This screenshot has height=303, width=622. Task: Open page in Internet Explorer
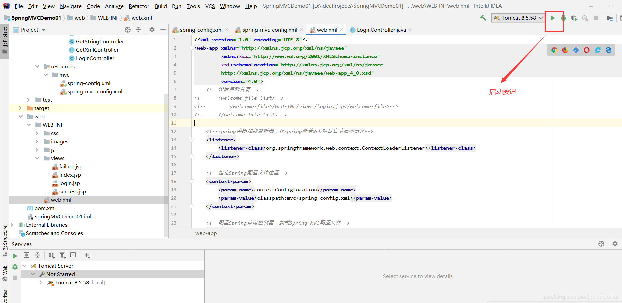[x=598, y=50]
